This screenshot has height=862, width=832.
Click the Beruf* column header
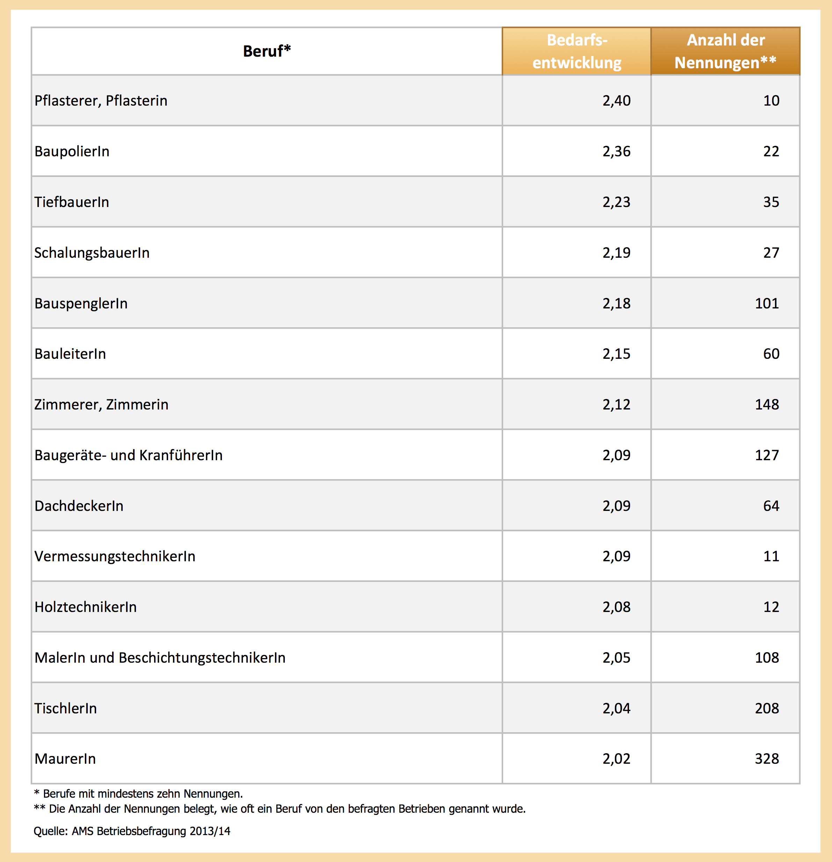(x=267, y=51)
